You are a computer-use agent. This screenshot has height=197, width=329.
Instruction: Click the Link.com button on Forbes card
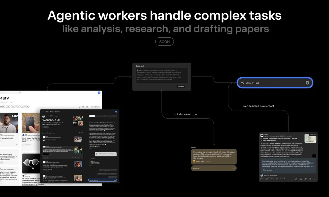[x=313, y=134]
